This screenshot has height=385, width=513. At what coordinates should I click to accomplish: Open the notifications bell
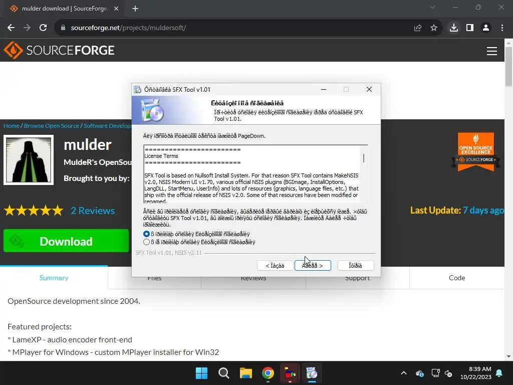coord(499,373)
